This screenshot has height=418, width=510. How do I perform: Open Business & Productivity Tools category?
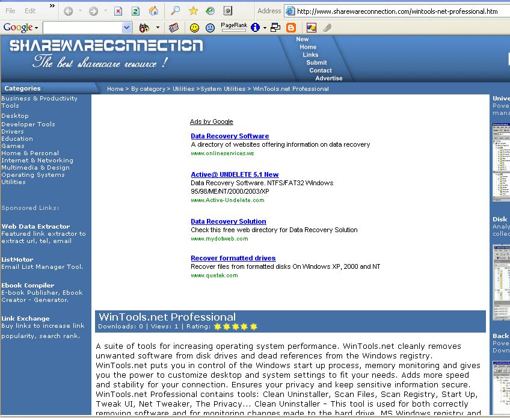39,102
